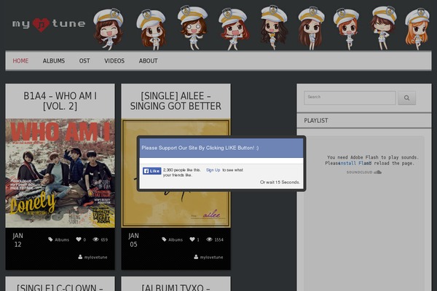Click the install Flash link
Screen dimensions: 437x291
pyautogui.click(x=355, y=163)
